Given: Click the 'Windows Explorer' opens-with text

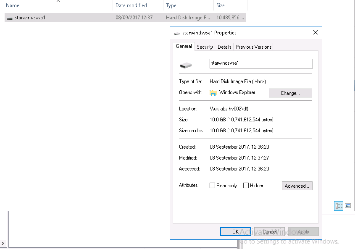Looking at the screenshot, I should (x=237, y=92).
